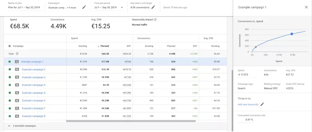Open Example campaign 6 link
Image resolution: width=312 pixels, height=132 pixels.
click(x=33, y=100)
